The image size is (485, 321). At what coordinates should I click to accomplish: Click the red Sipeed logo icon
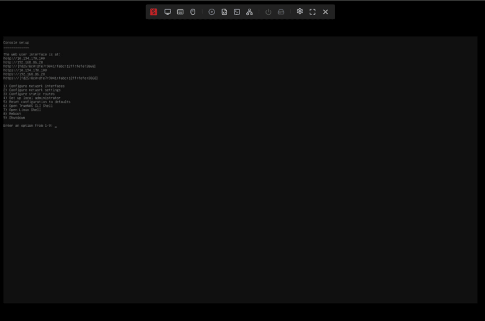pyautogui.click(x=154, y=12)
